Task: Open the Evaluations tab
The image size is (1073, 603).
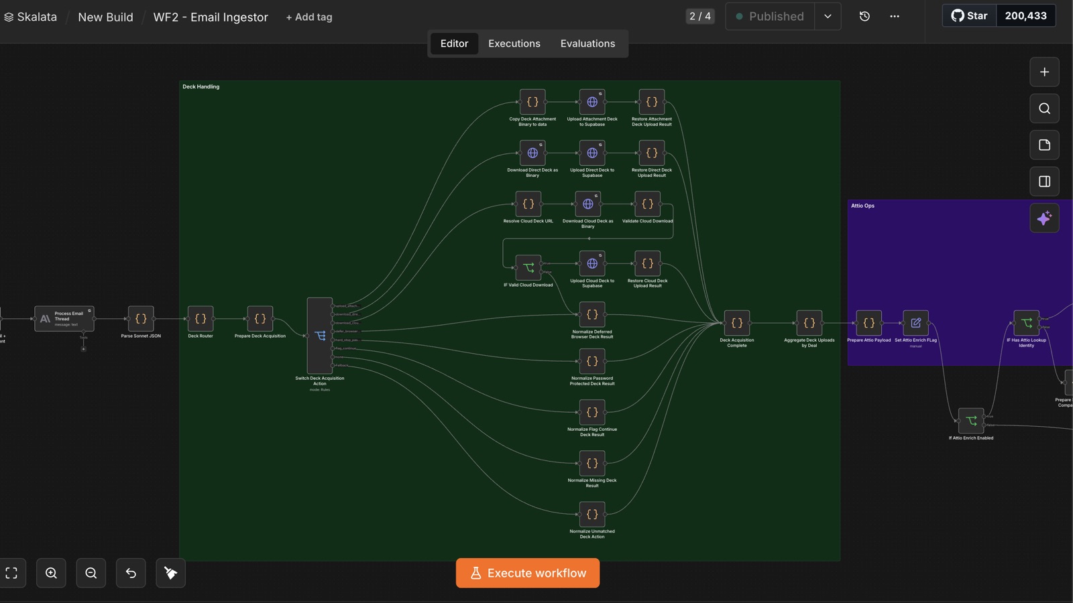Action: tap(587, 44)
